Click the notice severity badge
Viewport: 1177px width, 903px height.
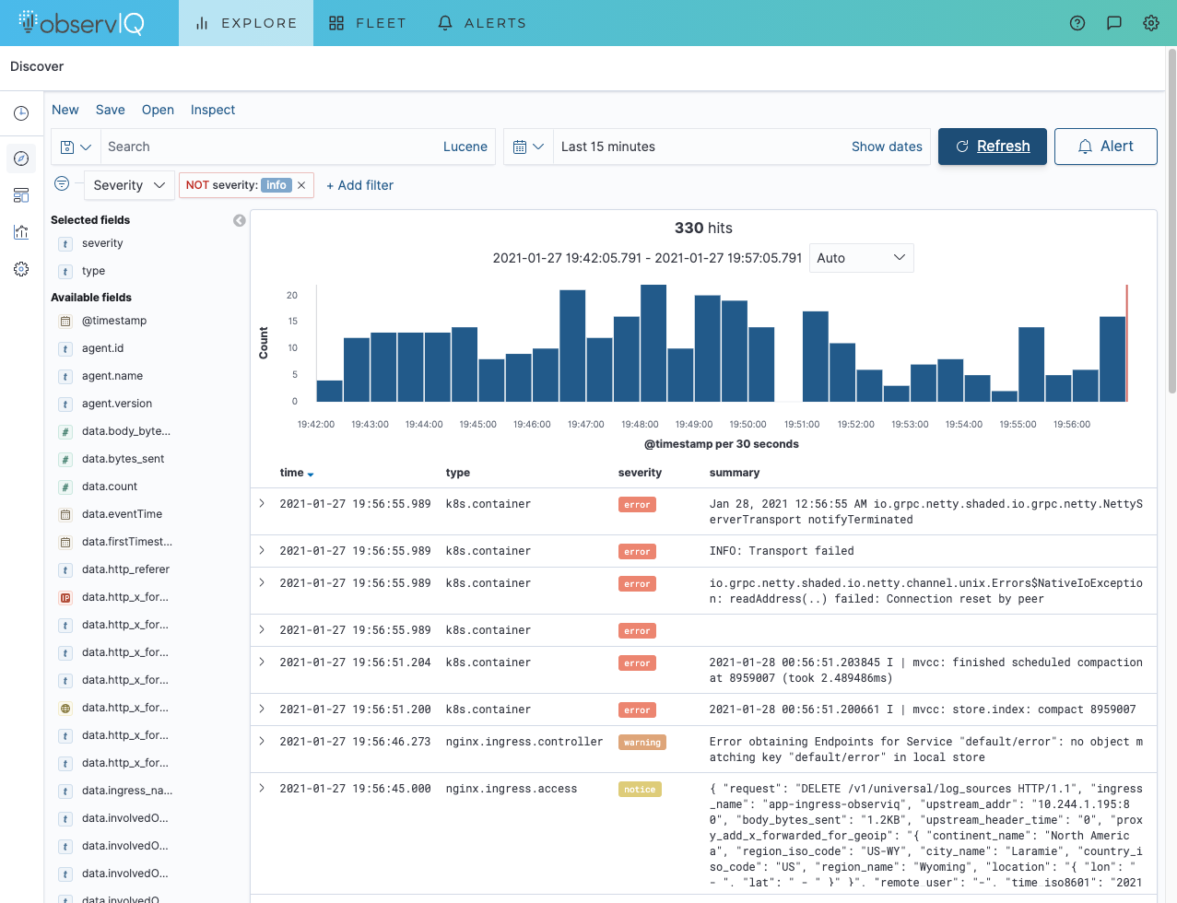[640, 790]
